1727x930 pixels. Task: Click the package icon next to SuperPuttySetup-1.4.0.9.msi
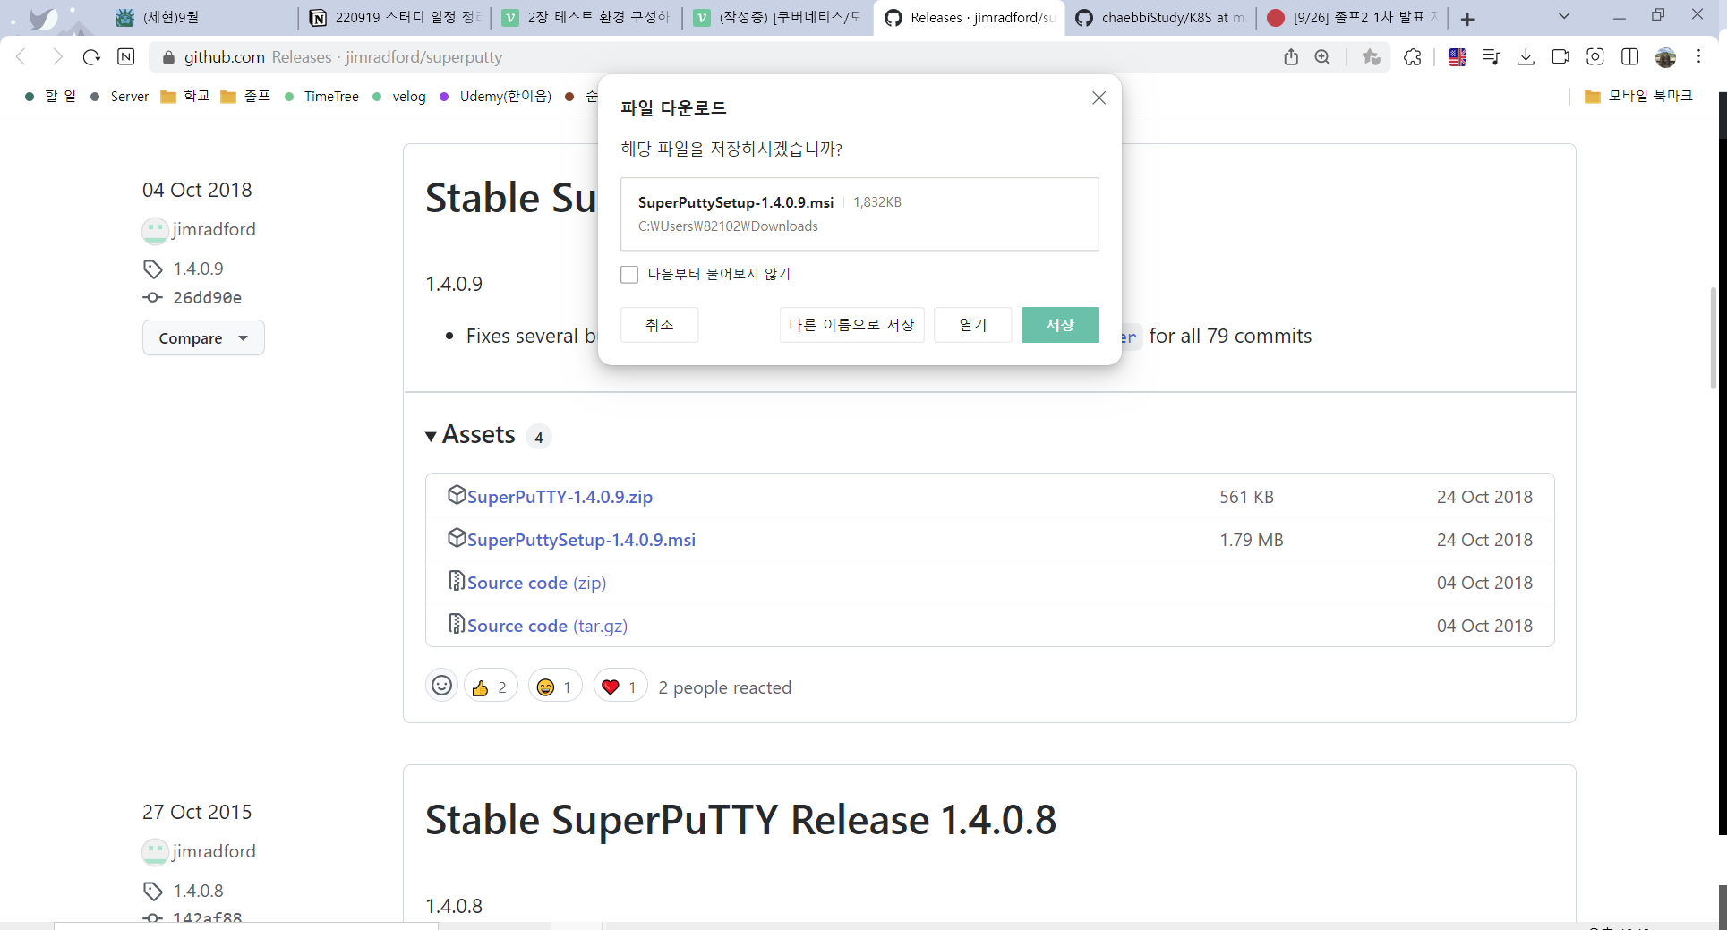tap(457, 537)
